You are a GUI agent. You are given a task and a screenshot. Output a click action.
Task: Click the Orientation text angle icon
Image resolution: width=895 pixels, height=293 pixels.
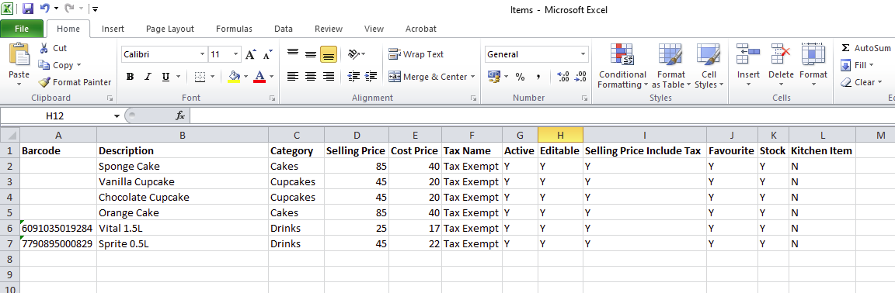click(354, 54)
